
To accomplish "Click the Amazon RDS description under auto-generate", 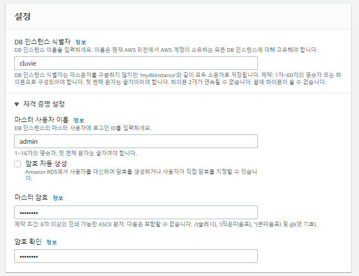I will pyautogui.click(x=141, y=175).
